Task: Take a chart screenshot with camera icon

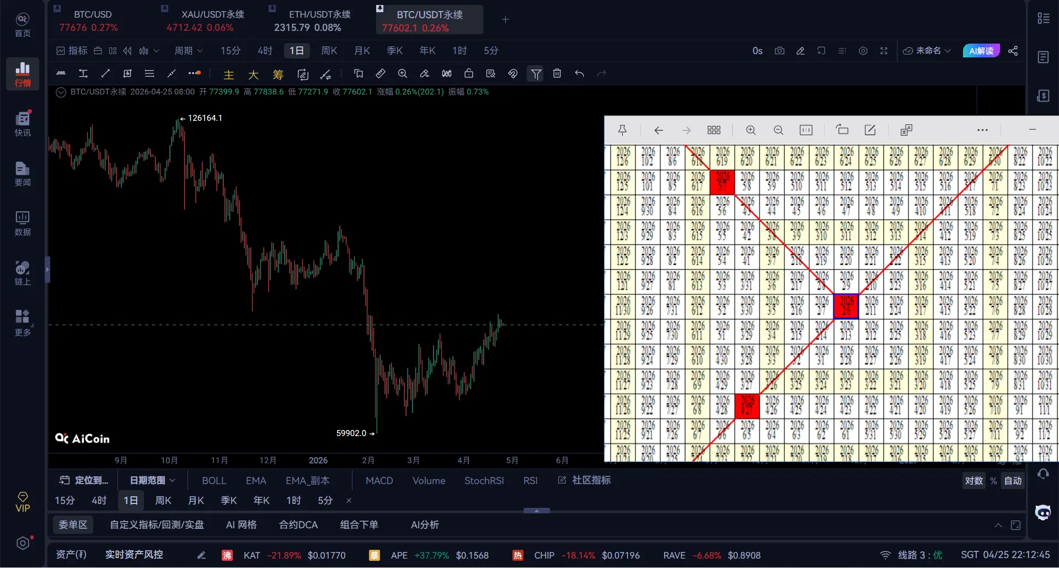Action: point(779,51)
